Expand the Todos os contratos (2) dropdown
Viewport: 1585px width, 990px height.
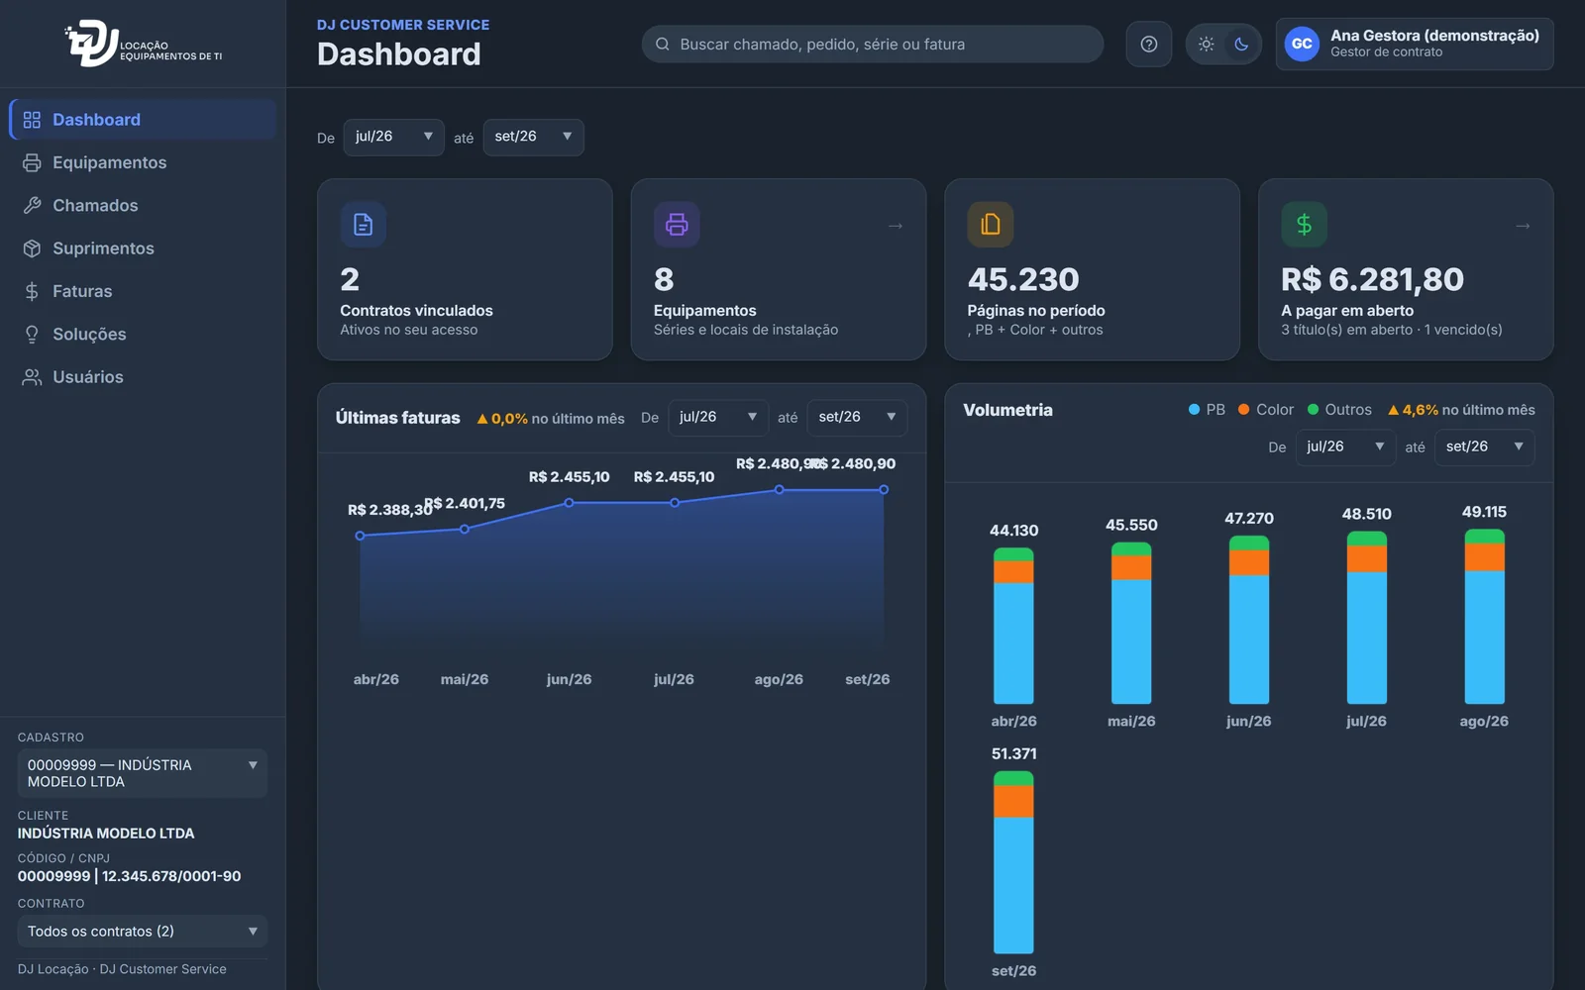tap(142, 932)
